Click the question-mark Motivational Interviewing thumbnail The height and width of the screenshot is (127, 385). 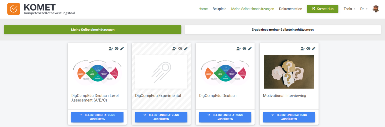[x=289, y=72]
